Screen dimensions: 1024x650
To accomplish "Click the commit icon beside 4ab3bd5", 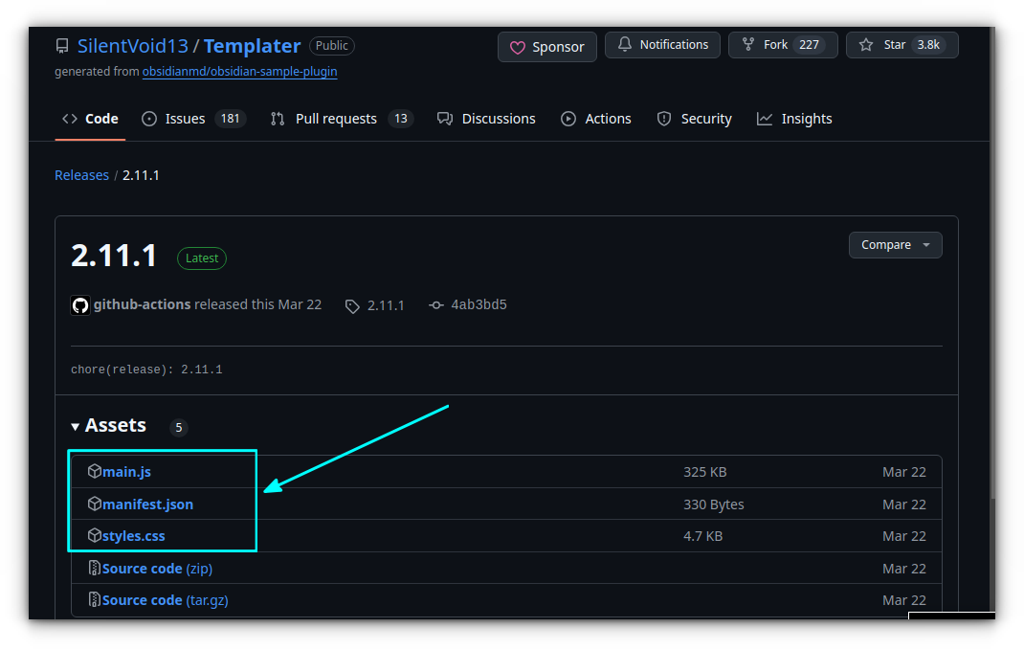I will 436,305.
